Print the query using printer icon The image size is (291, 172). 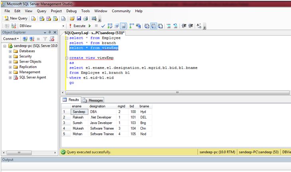(x=85, y=18)
